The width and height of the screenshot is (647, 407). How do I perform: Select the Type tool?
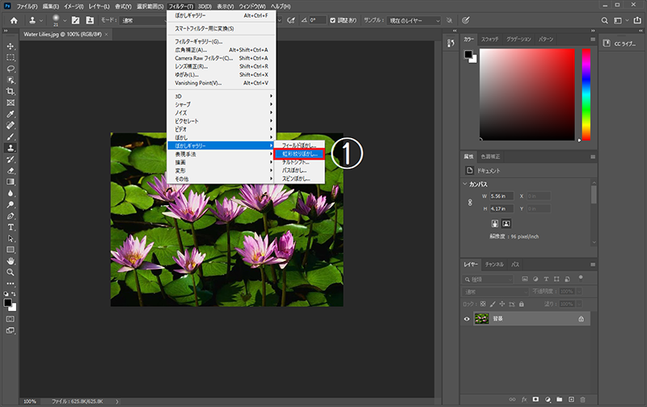(11, 227)
